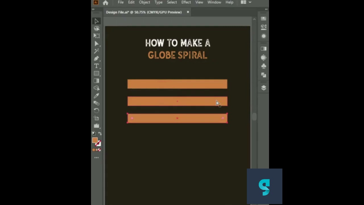Click the vertical scrollbar thumb

(254, 117)
